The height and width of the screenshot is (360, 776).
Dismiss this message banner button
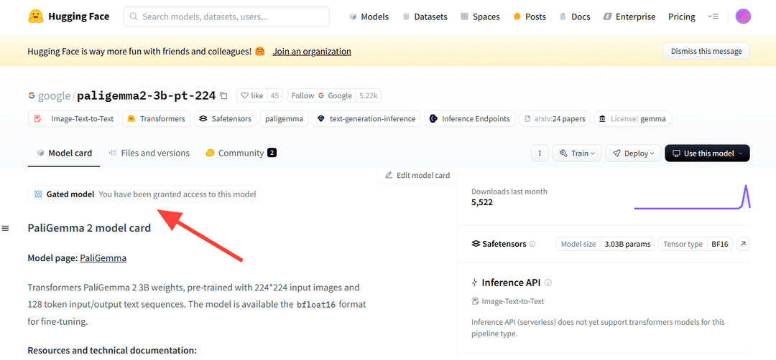(706, 51)
